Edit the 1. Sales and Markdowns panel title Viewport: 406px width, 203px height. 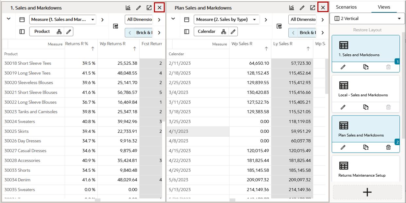pyautogui.click(x=139, y=7)
